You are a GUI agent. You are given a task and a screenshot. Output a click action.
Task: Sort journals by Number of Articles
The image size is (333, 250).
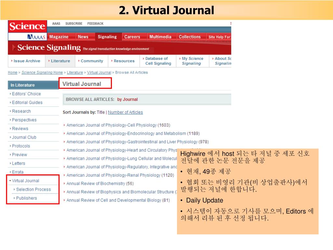tap(125, 112)
